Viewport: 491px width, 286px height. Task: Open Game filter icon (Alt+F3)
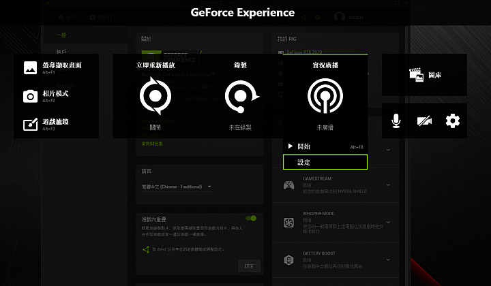click(x=31, y=125)
